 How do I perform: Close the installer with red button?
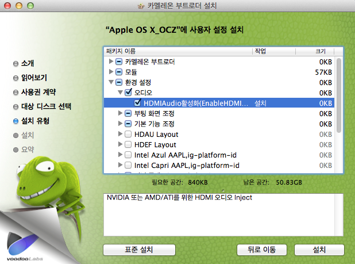(x=7, y=6)
